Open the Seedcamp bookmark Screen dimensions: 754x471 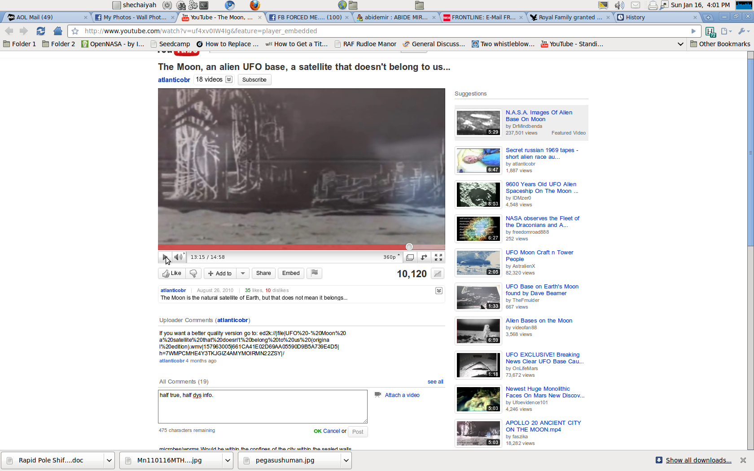click(x=171, y=44)
